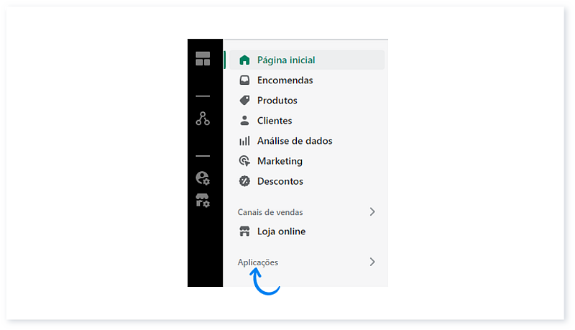
Task: Click the Produtos tag icon
Action: 244,100
